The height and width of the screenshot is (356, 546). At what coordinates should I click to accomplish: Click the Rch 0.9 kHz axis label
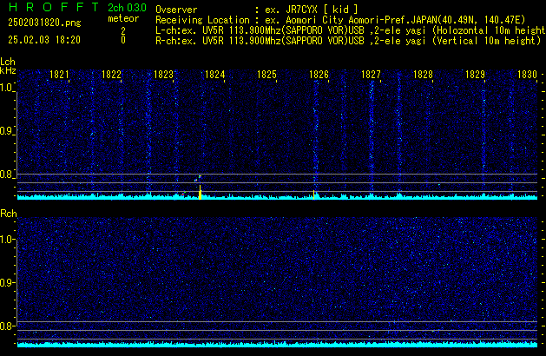coord(6,282)
